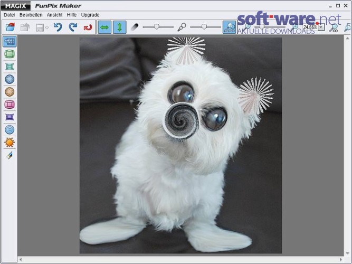This screenshot has height=264, width=352.
Task: Click the brush size circles icon
Action: coord(182,27)
